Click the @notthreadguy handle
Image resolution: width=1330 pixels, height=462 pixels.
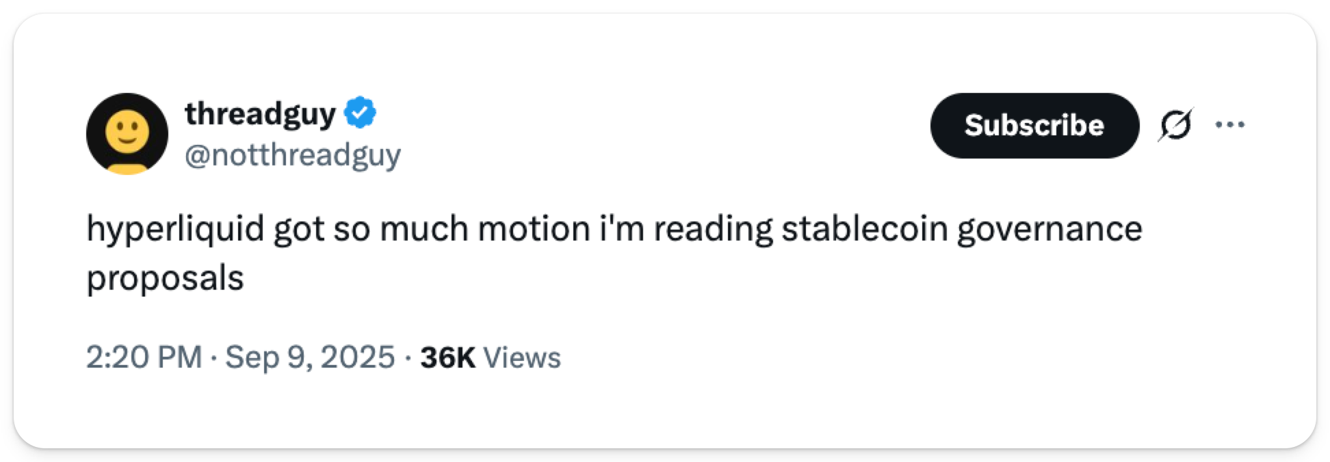coord(292,155)
